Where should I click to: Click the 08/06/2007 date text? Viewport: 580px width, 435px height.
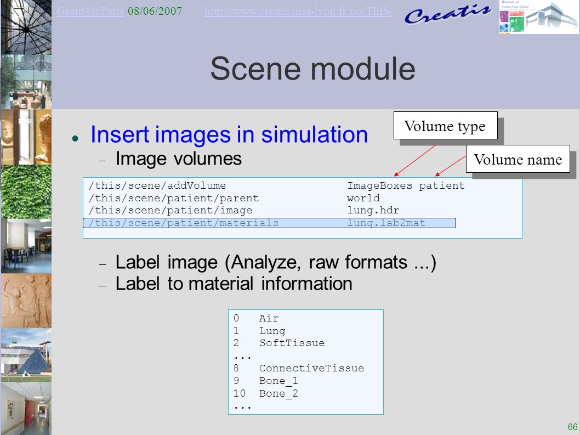click(x=155, y=11)
